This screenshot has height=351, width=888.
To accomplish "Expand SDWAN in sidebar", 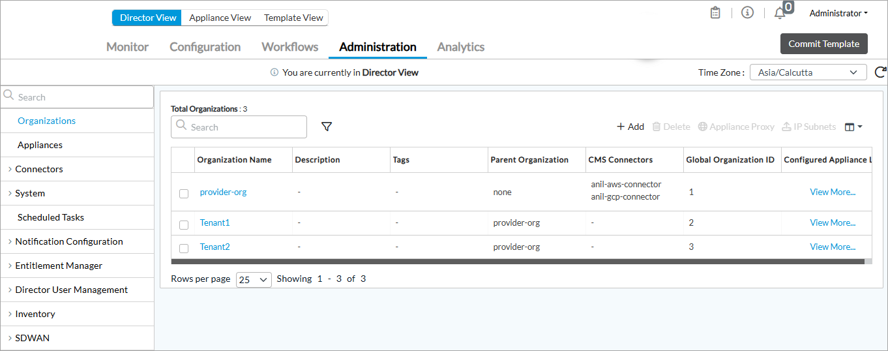I will click(x=33, y=338).
